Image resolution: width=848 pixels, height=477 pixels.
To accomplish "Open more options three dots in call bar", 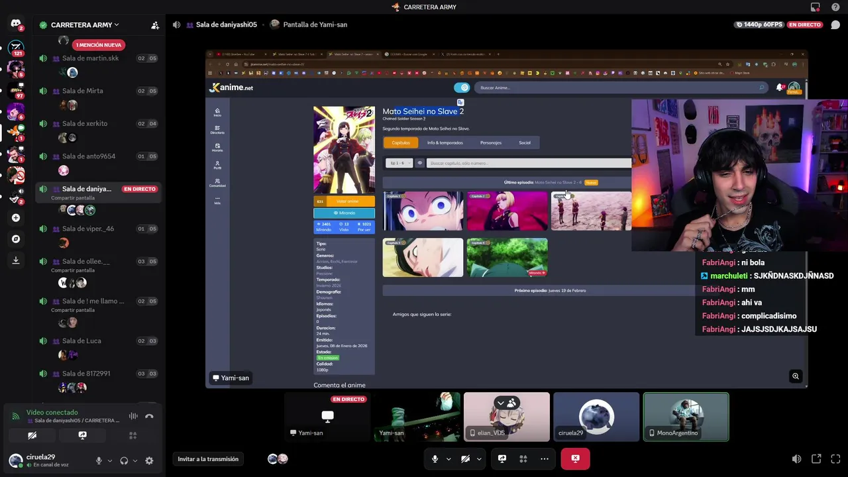I will click(x=545, y=458).
